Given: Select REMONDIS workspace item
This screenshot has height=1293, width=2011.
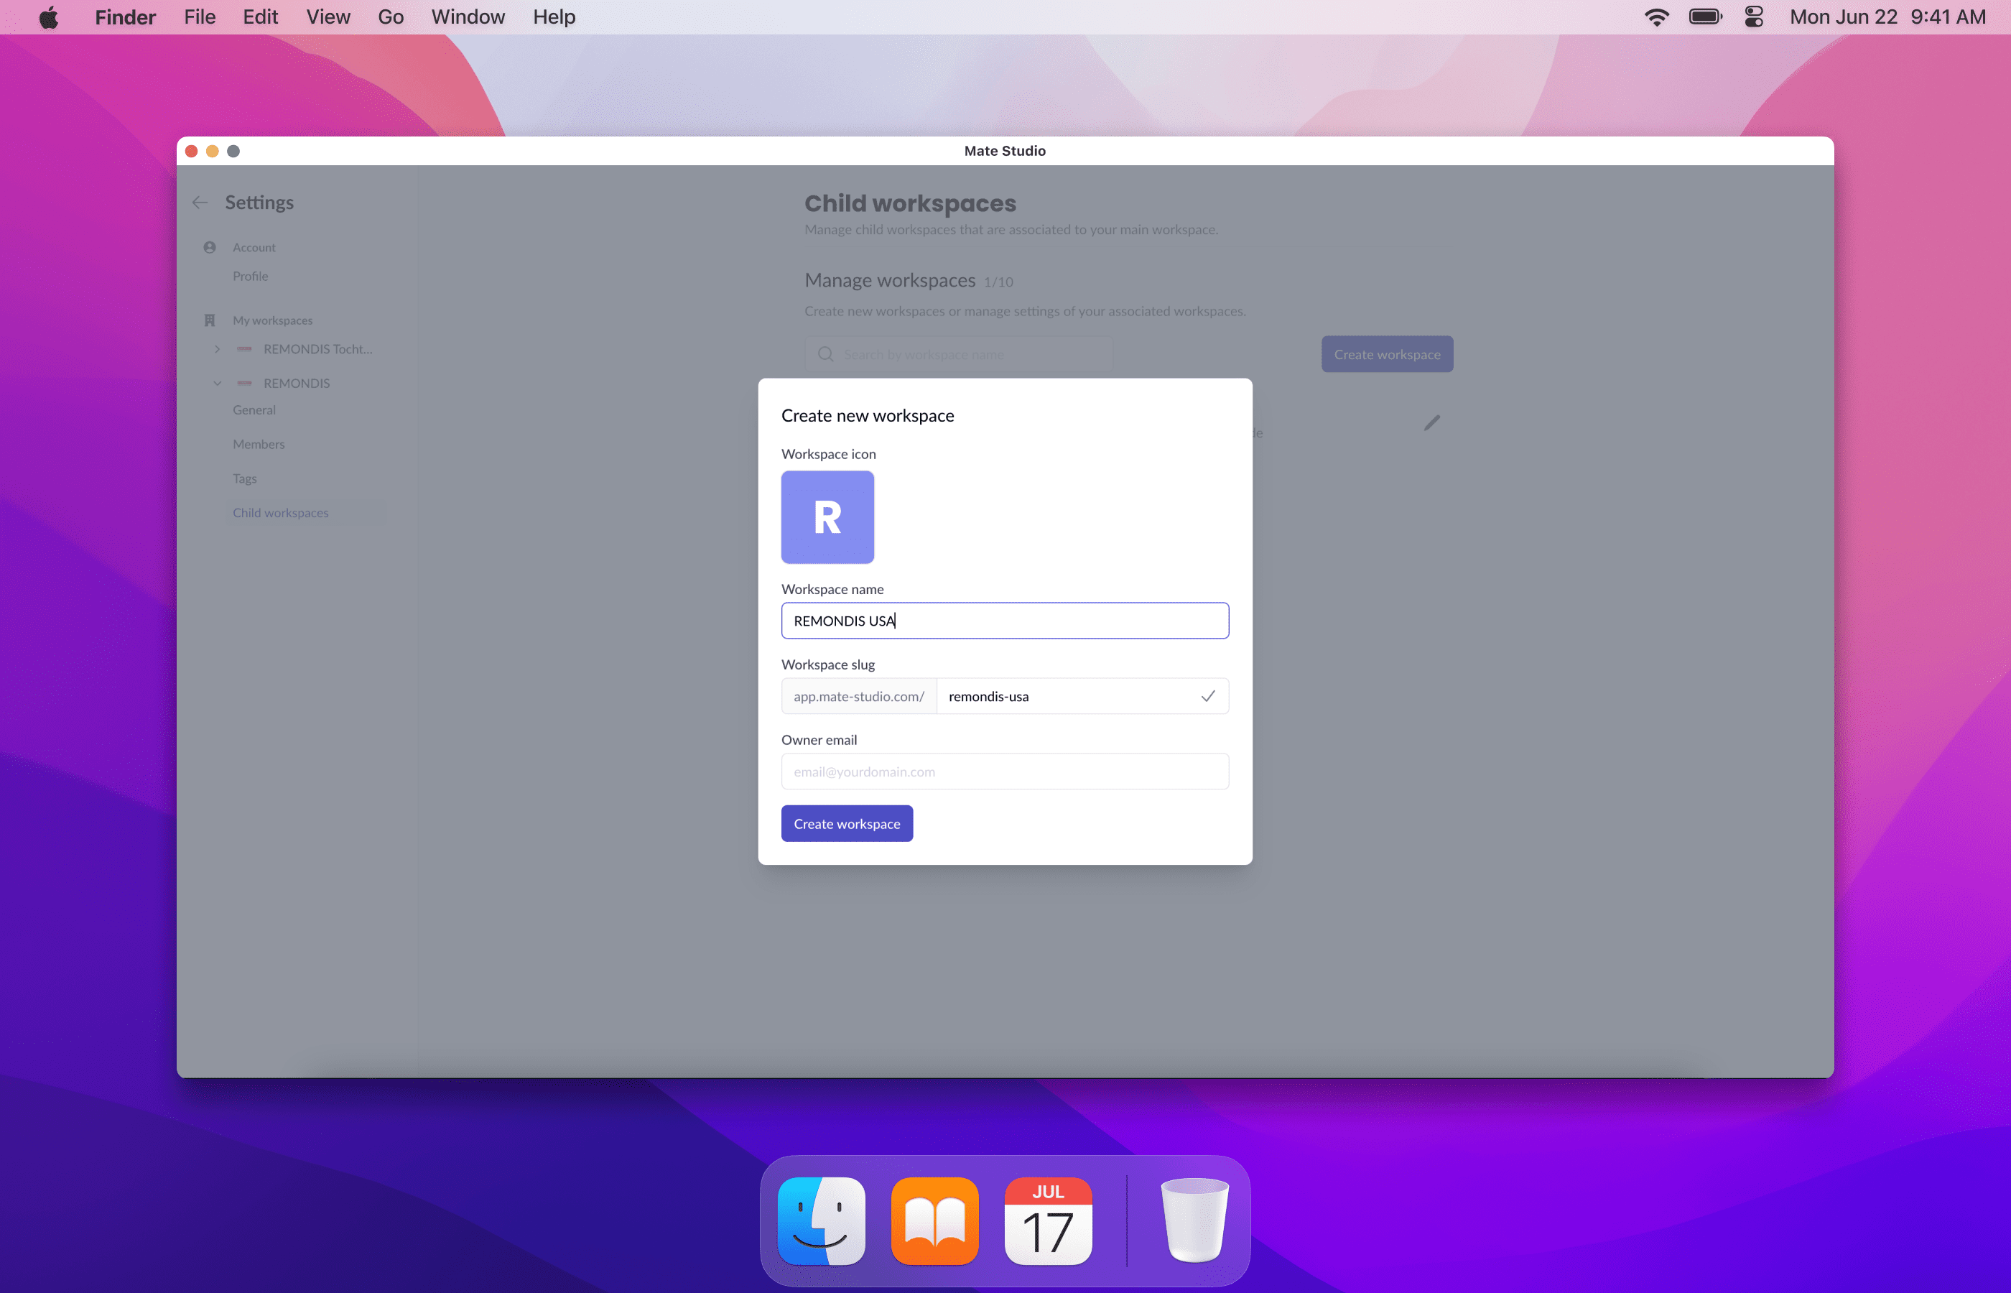Looking at the screenshot, I should click(x=297, y=383).
